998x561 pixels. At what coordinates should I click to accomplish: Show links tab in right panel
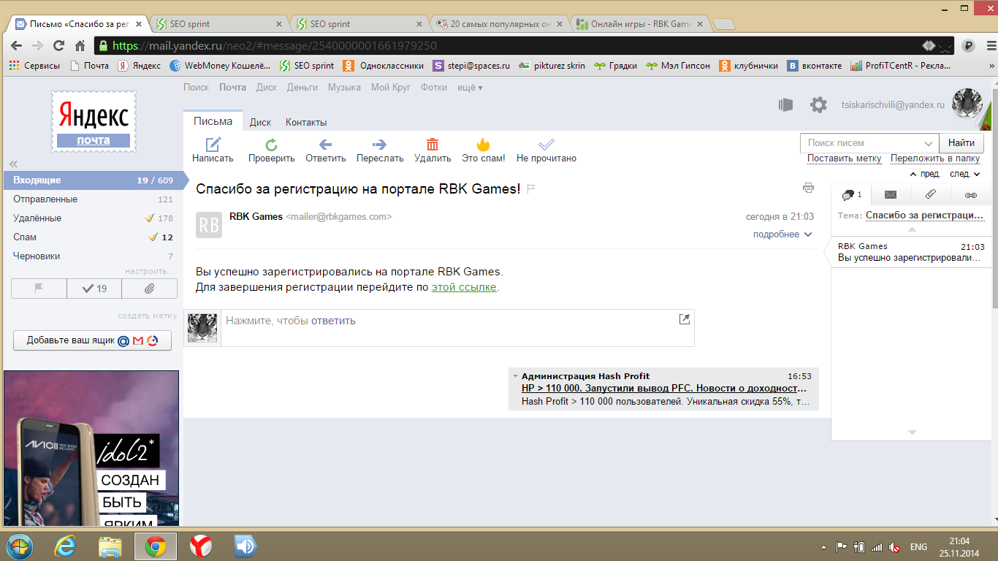point(971,194)
